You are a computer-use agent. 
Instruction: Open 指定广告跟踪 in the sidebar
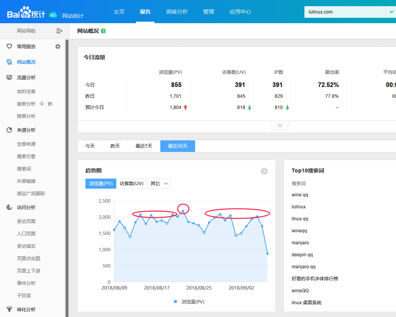31,194
